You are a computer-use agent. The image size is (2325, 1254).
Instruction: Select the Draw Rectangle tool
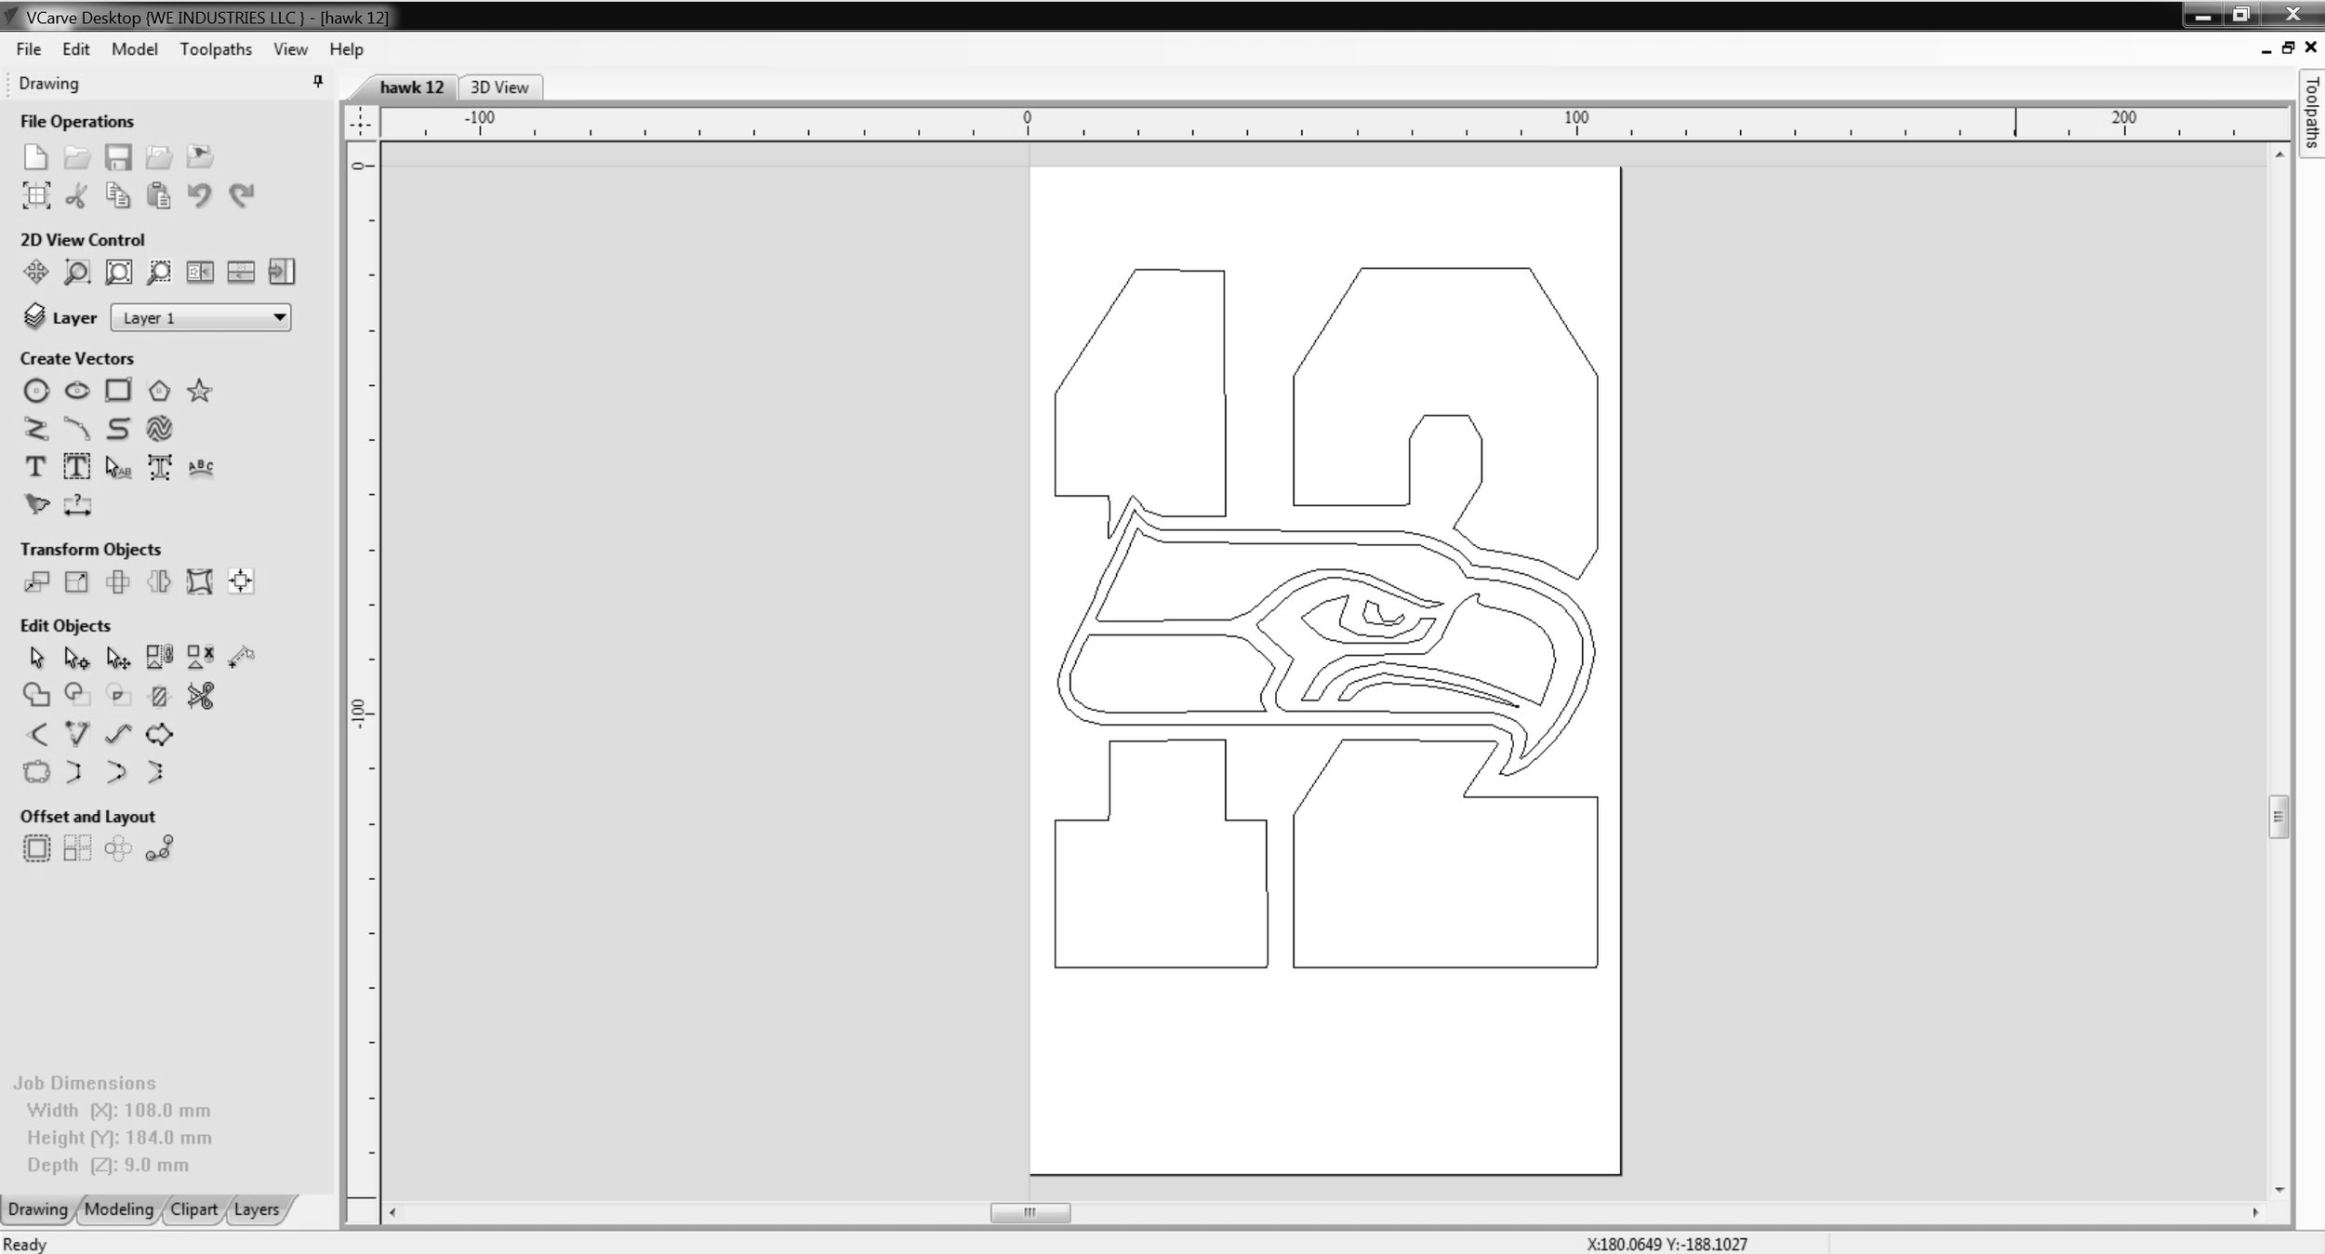pyautogui.click(x=118, y=391)
